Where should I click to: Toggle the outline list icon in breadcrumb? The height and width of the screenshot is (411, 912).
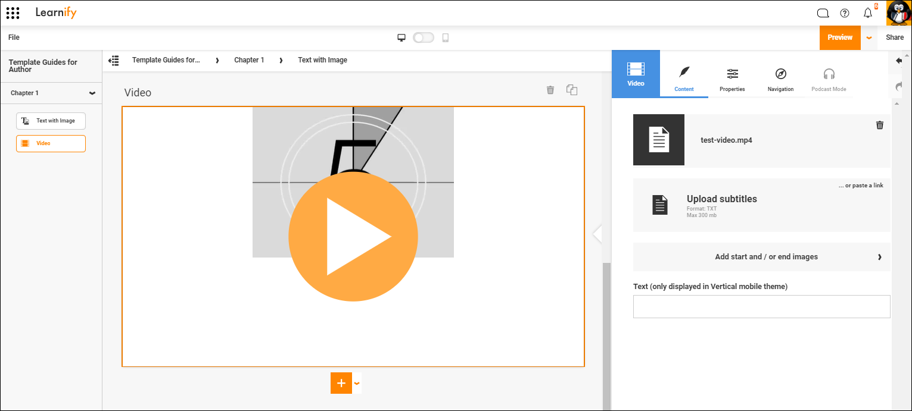(x=114, y=60)
